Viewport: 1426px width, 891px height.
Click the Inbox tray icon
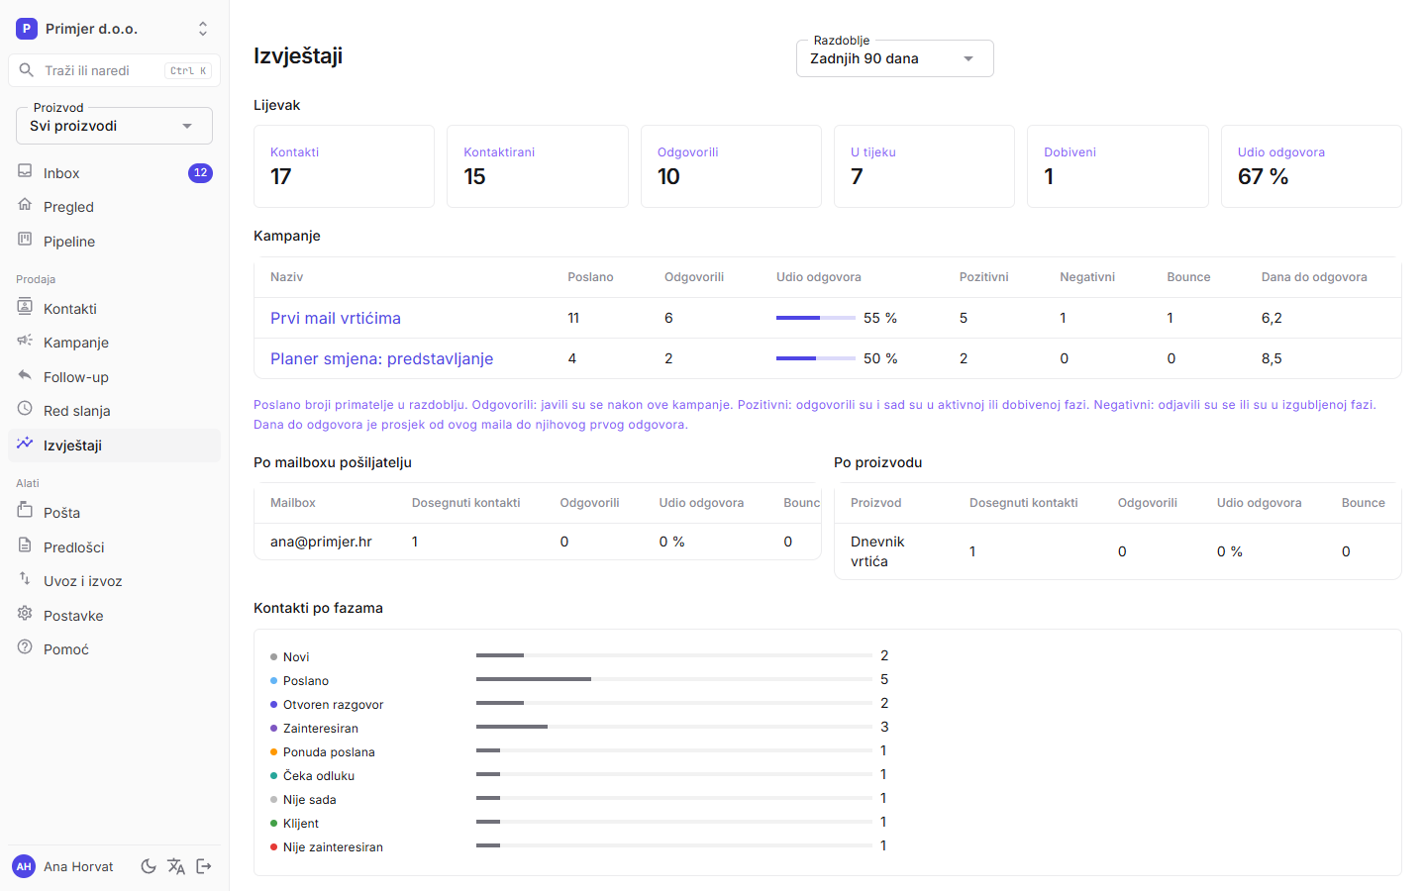tap(25, 171)
